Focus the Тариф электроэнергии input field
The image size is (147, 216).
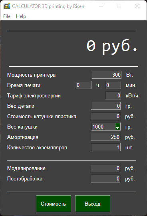tap(113, 95)
